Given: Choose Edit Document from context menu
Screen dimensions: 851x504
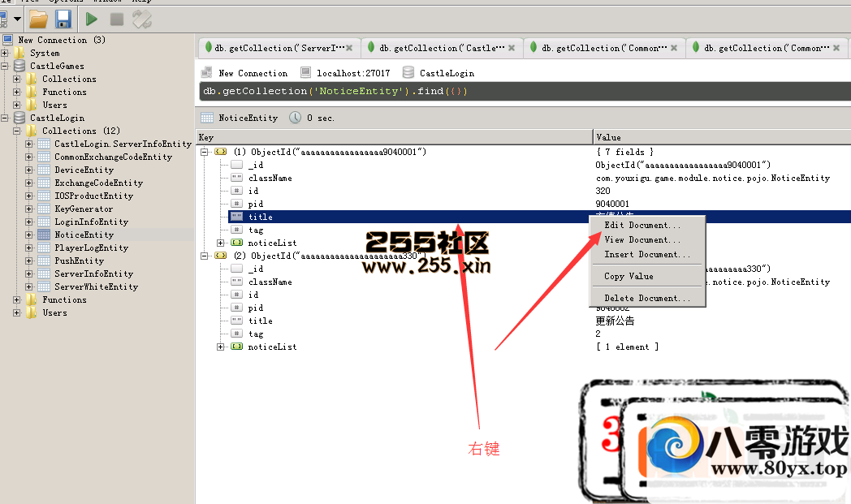Looking at the screenshot, I should tap(642, 225).
